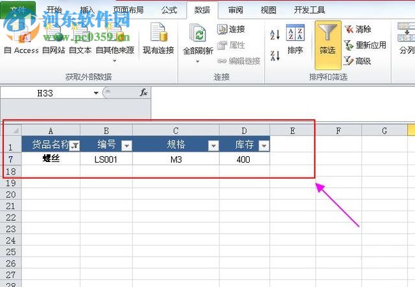Open the 货品名称 filter dropdown
Viewport: 415px width, 287px height.
point(75,146)
